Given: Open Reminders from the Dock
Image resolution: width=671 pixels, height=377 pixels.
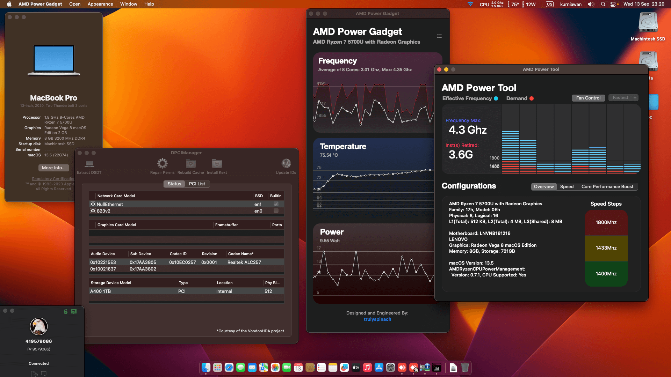Looking at the screenshot, I should tap(321, 368).
